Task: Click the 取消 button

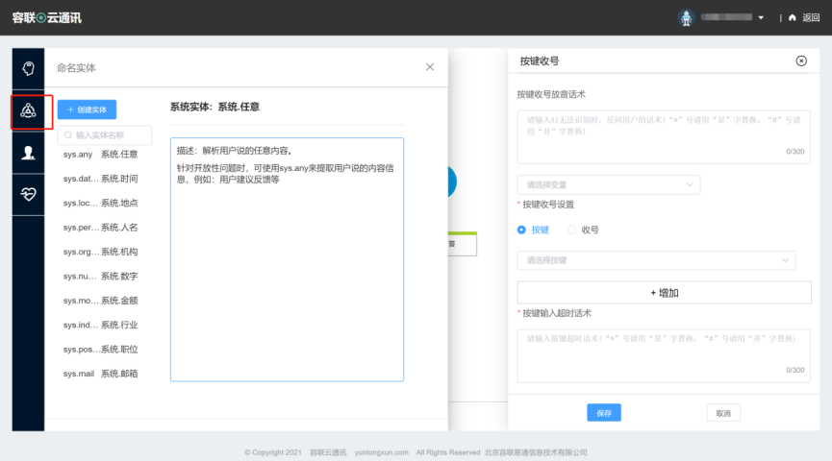Action: (723, 413)
